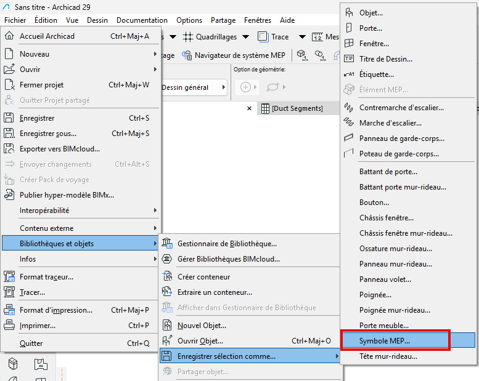
Task: Open the Dessin général dropdown
Action: [x=194, y=87]
